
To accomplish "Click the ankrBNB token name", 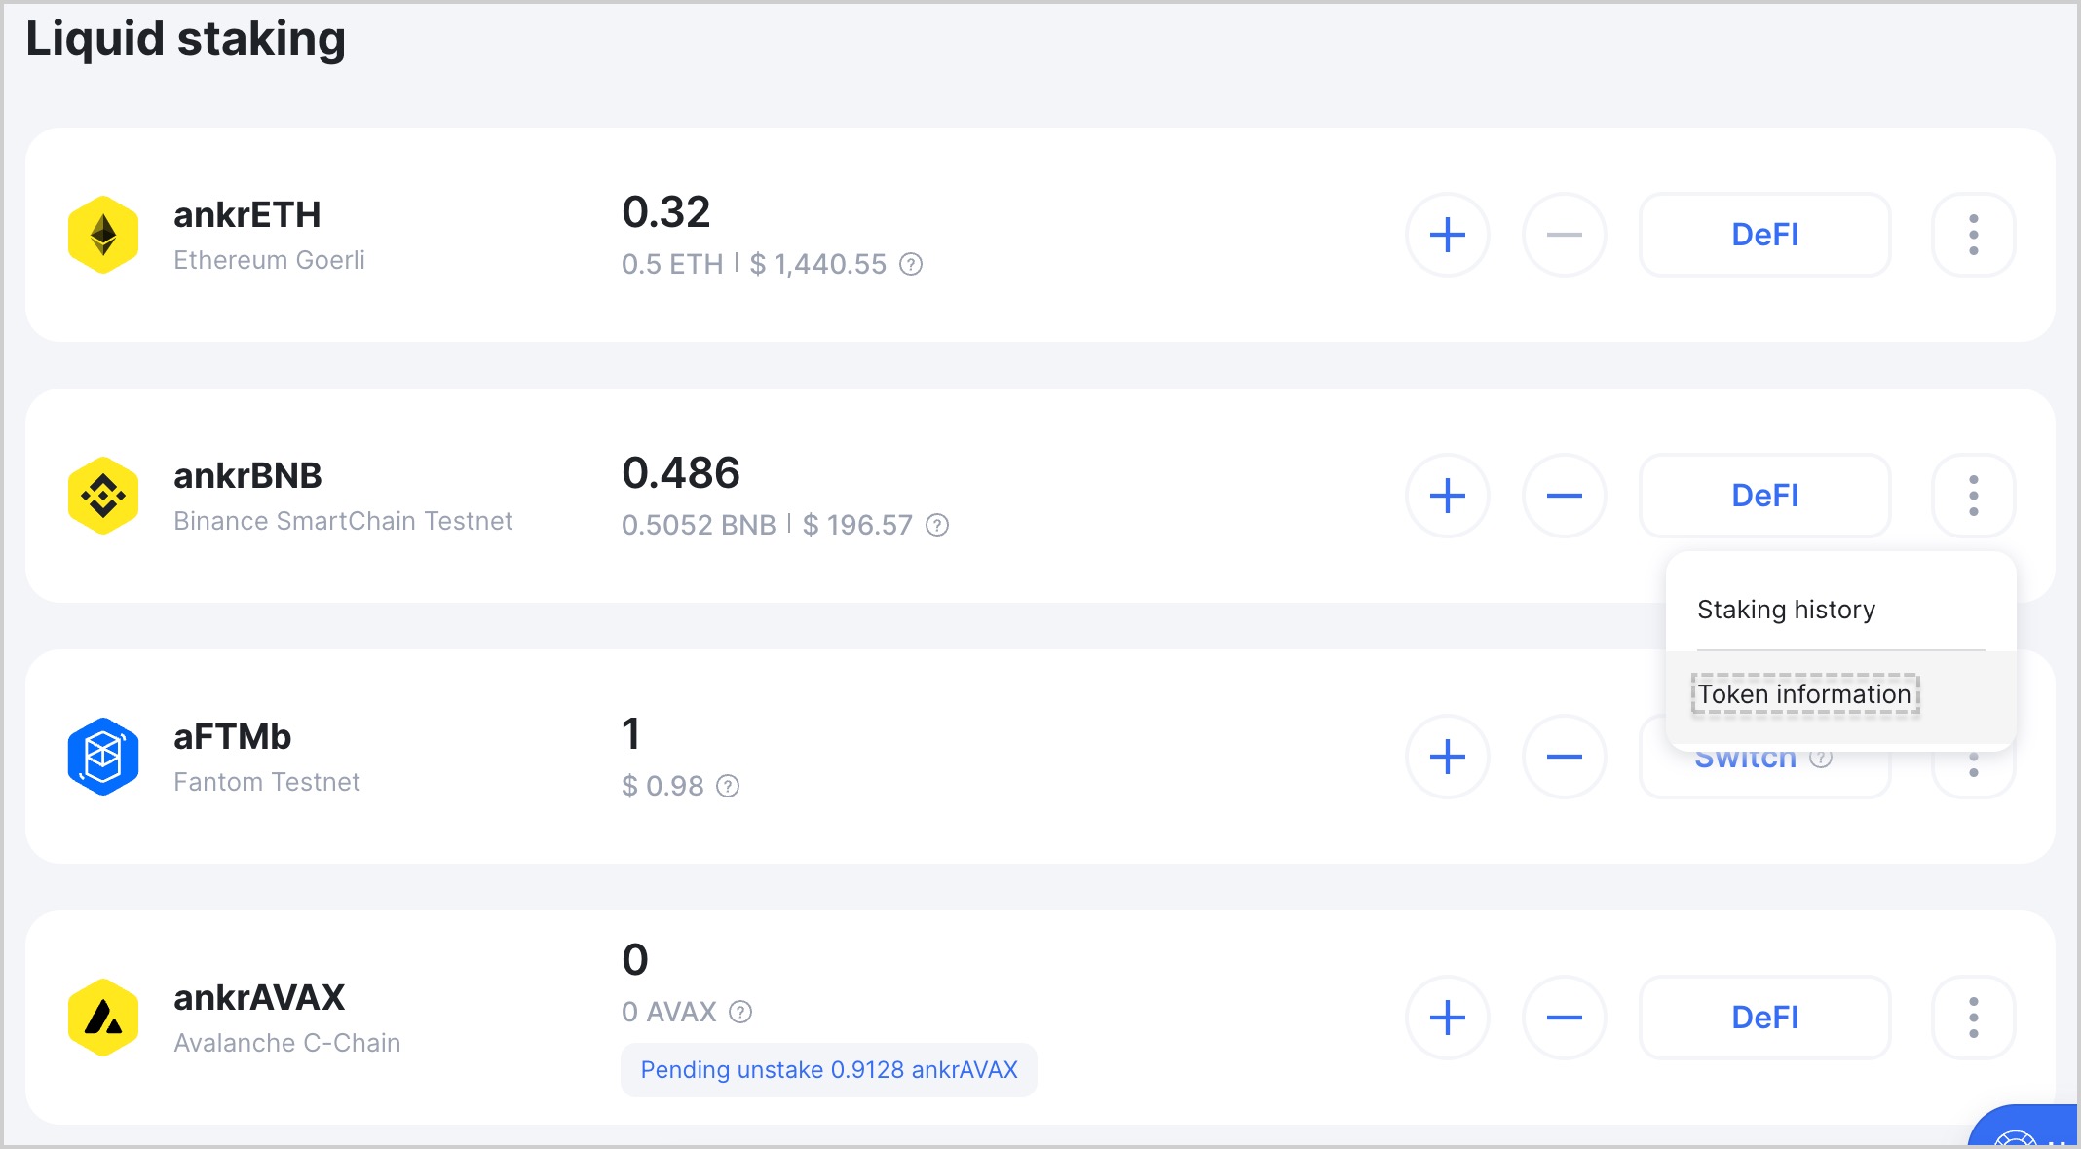I will (247, 475).
